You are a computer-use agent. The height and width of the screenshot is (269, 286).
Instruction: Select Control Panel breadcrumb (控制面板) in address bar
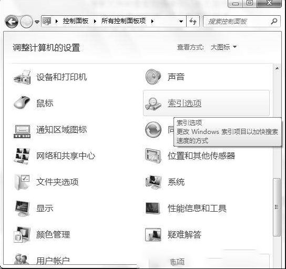pyautogui.click(x=76, y=21)
